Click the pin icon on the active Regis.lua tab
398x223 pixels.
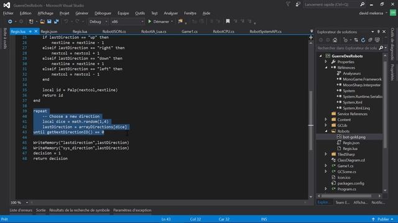30,32
